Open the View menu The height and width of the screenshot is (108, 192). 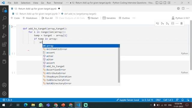pos(35,3)
